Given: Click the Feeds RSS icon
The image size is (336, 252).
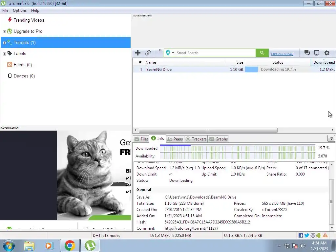Looking at the screenshot, I should (x=10, y=65).
